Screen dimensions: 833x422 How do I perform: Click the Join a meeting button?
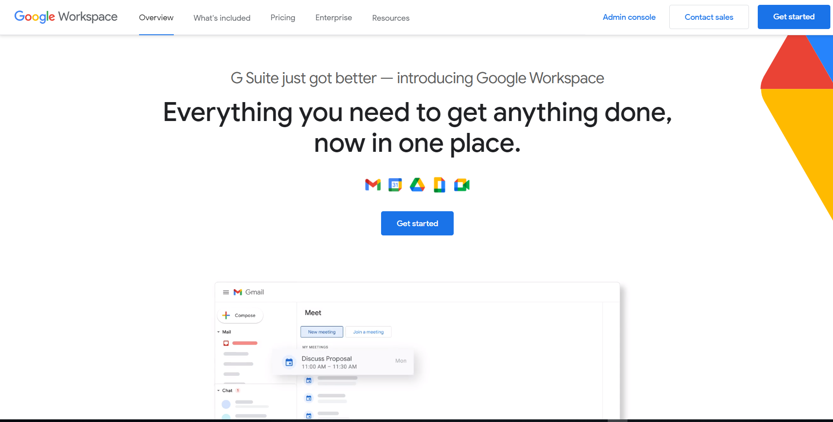point(368,332)
